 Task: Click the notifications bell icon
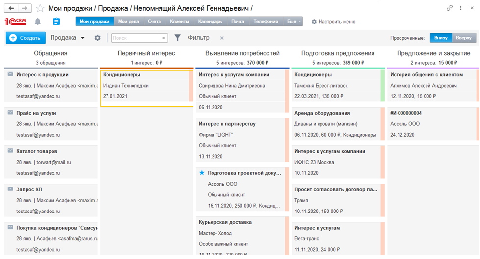(x=38, y=22)
